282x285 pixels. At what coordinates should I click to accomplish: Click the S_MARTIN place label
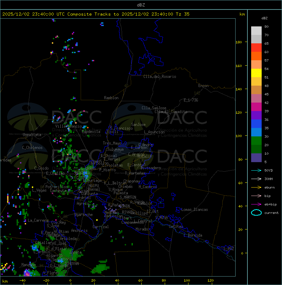click(x=128, y=197)
